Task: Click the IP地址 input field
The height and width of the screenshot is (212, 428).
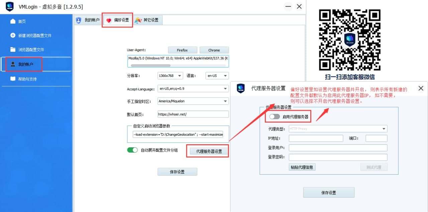Action: click(316, 139)
